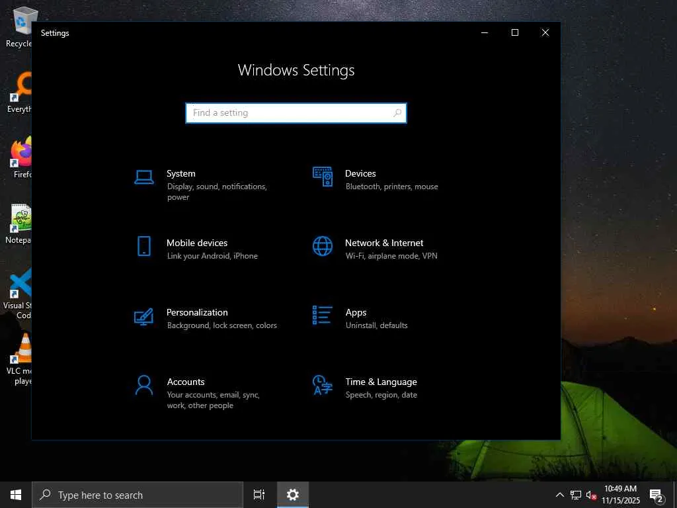Open the Apps list icon
Image resolution: width=677 pixels, height=508 pixels.
[x=322, y=316]
